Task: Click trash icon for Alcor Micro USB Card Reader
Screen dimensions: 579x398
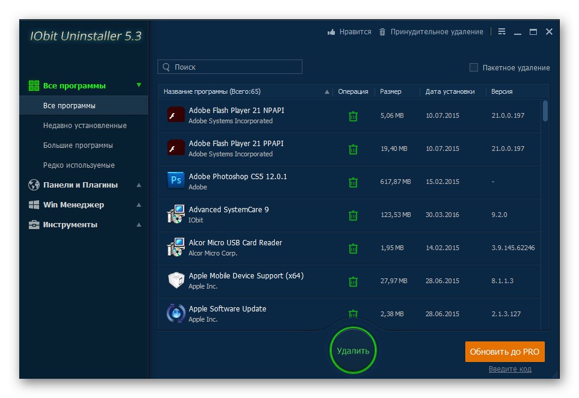Action: [353, 248]
